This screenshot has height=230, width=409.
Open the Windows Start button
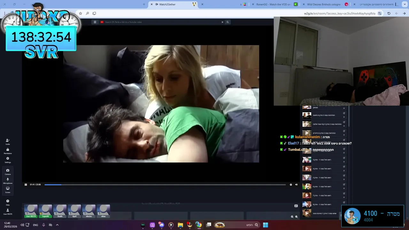266,225
